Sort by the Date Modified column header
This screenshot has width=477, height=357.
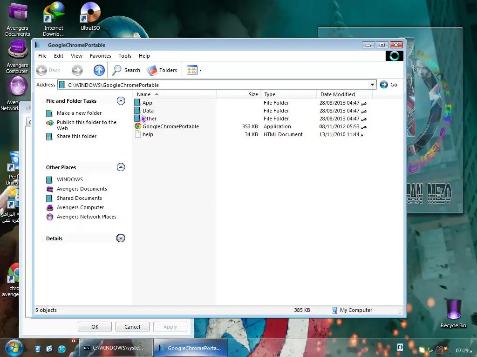click(x=345, y=94)
